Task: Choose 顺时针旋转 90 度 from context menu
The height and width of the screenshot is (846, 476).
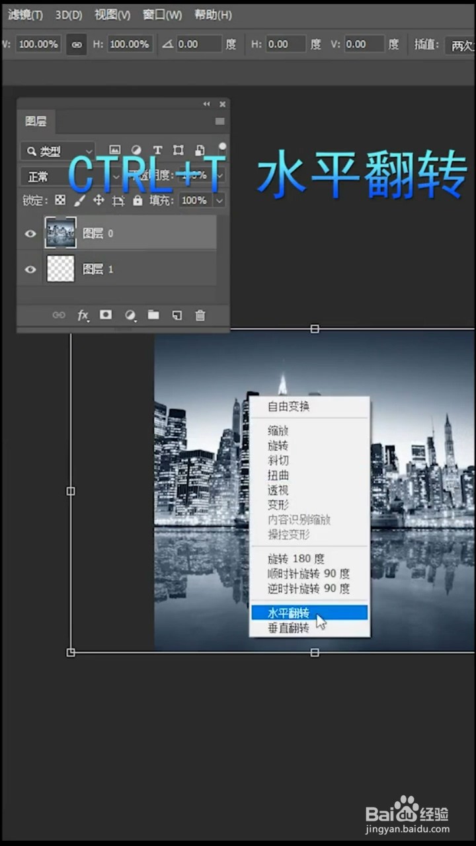Action: point(309,574)
